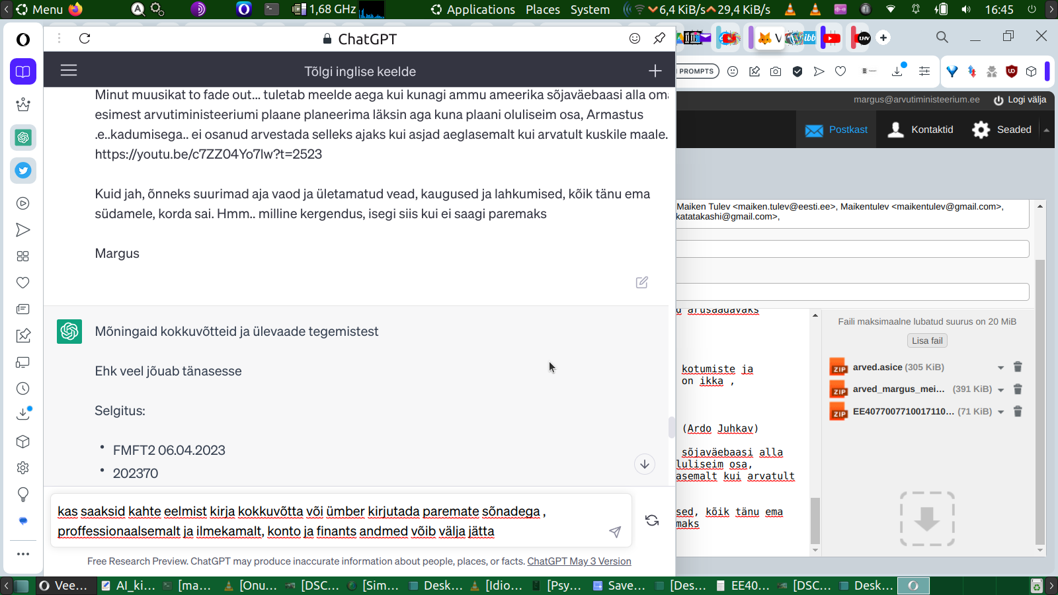Click the email body scrollbar thumb
This screenshot has width=1058, height=595.
(815, 520)
